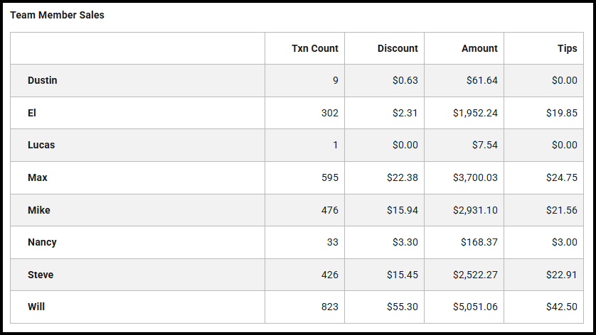Click the Amount column header
The width and height of the screenshot is (596, 335).
coord(479,48)
